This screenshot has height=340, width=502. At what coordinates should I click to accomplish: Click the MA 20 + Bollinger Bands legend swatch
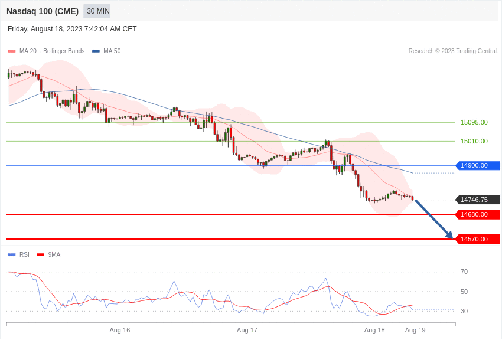coord(12,51)
